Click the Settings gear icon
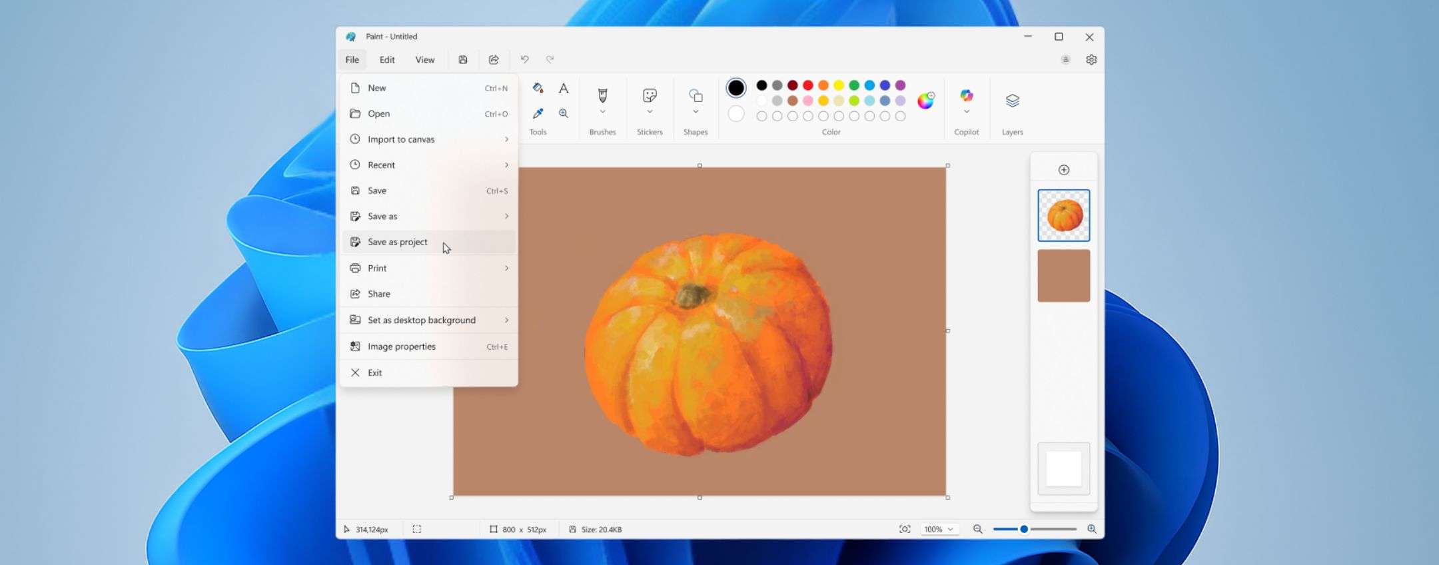The image size is (1439, 565). 1091,59
